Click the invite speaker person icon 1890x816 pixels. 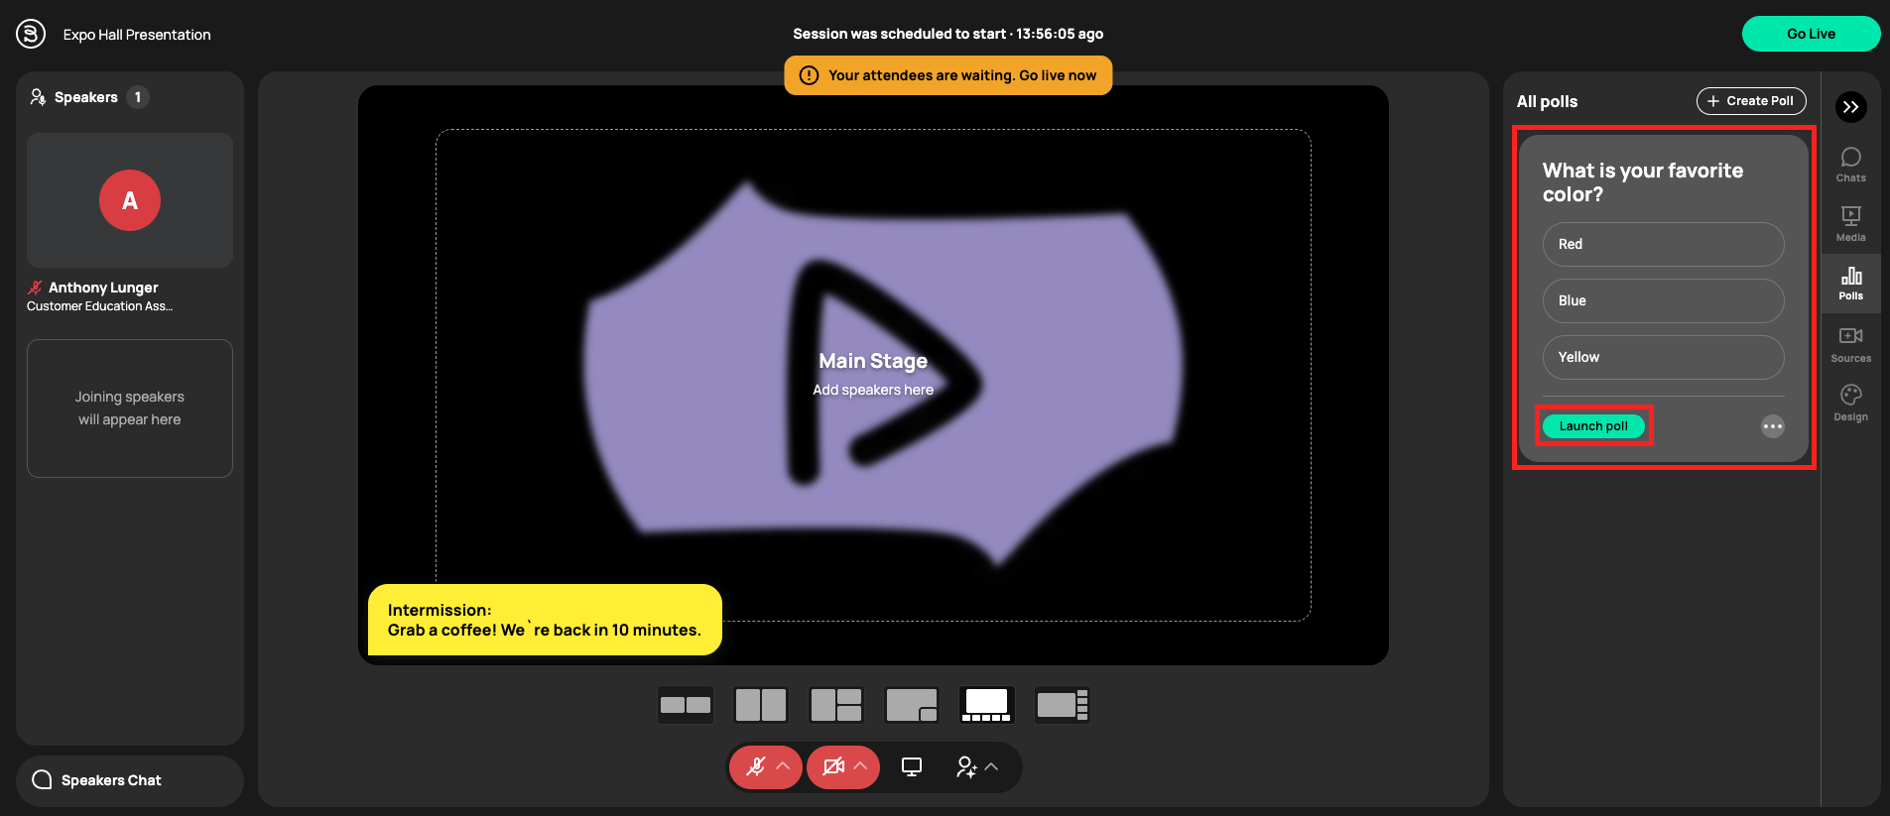965,767
